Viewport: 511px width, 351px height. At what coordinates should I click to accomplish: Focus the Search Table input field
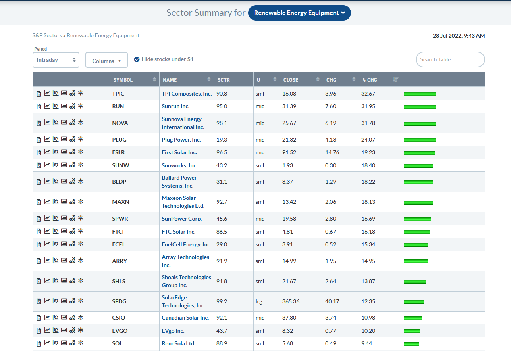tap(450, 59)
